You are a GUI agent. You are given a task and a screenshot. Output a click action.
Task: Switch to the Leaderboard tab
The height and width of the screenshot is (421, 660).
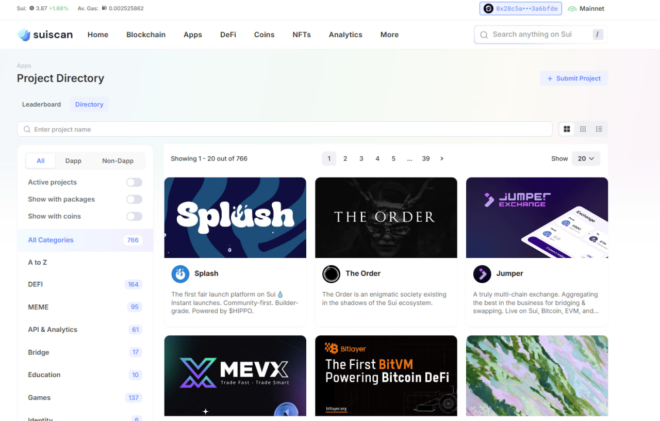41,104
